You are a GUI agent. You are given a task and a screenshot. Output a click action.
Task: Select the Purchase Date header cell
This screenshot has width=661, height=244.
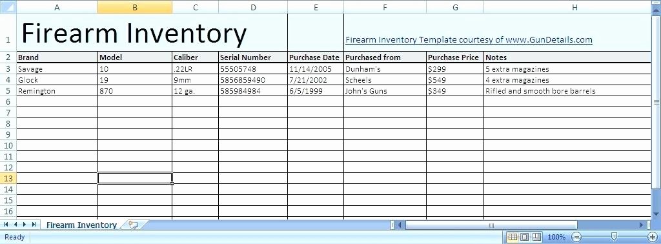[x=316, y=57]
